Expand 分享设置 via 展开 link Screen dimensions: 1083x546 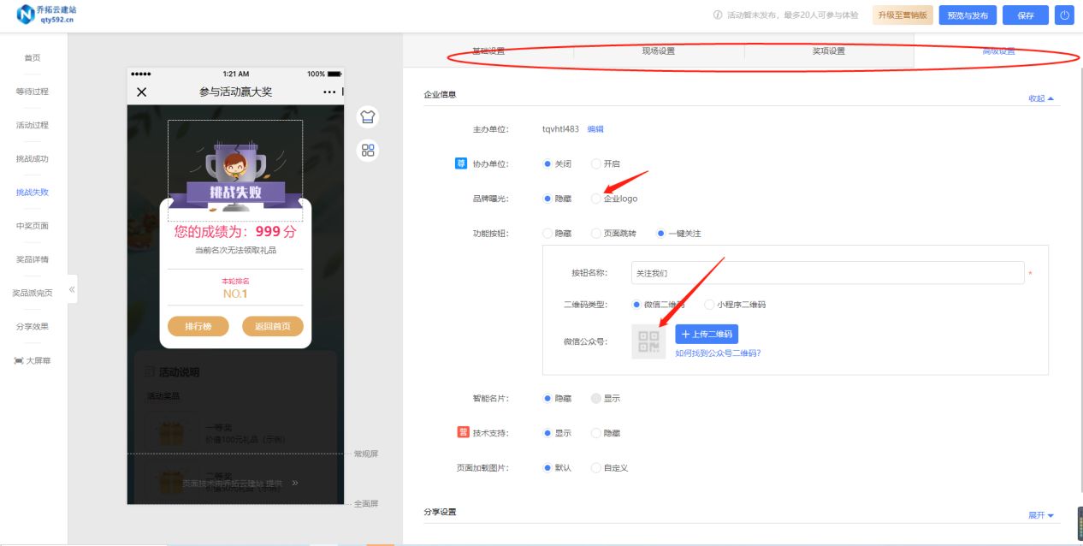point(1038,514)
